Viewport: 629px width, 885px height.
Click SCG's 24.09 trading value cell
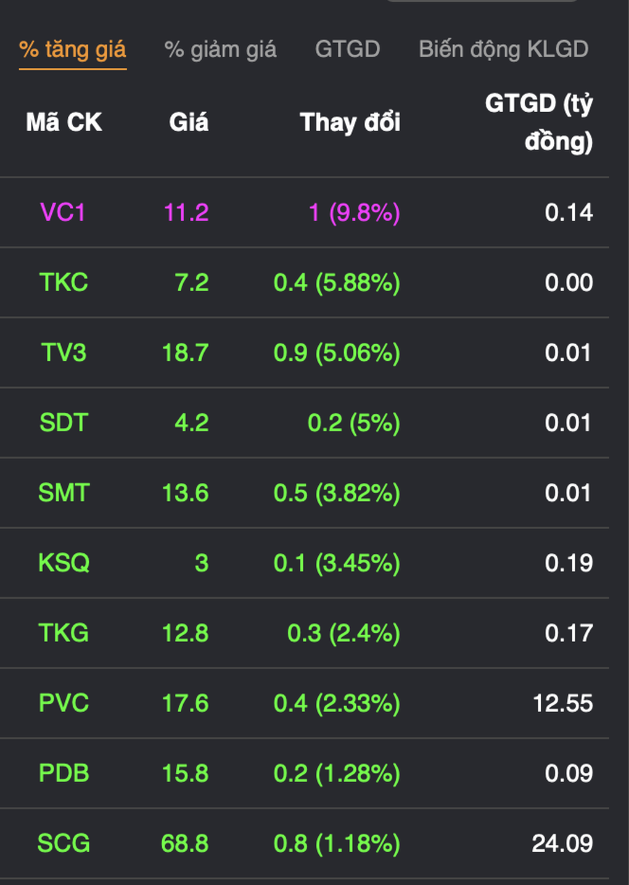pos(562,843)
